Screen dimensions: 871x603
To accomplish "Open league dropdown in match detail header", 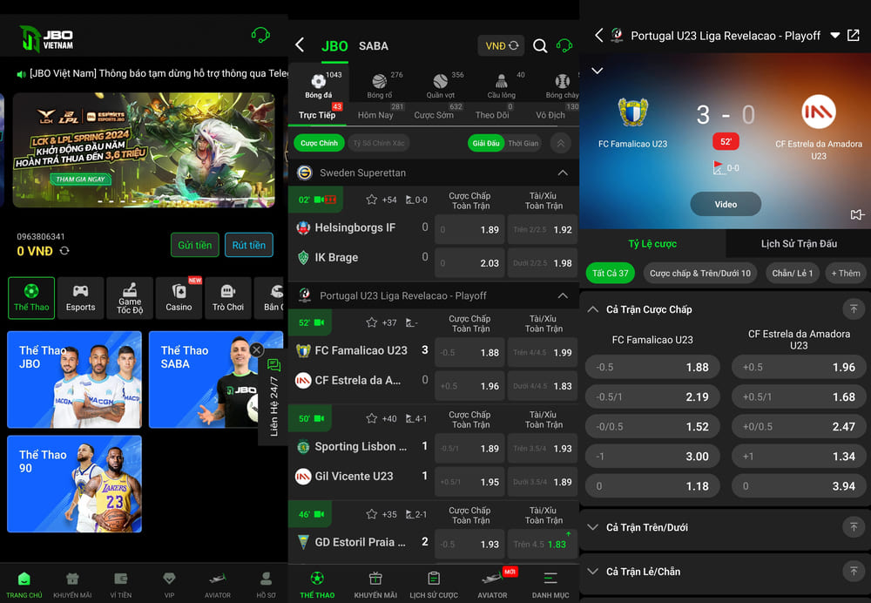I will 835,36.
